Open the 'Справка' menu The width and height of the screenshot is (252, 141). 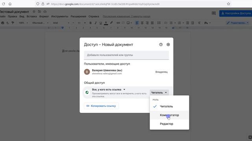tap(94, 16)
